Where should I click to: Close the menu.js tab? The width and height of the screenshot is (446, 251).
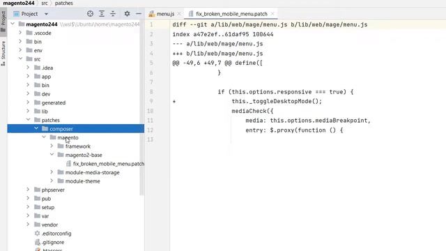click(x=179, y=14)
